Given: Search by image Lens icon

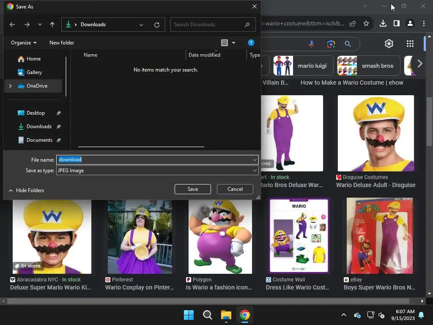Looking at the screenshot, I should coord(331,44).
